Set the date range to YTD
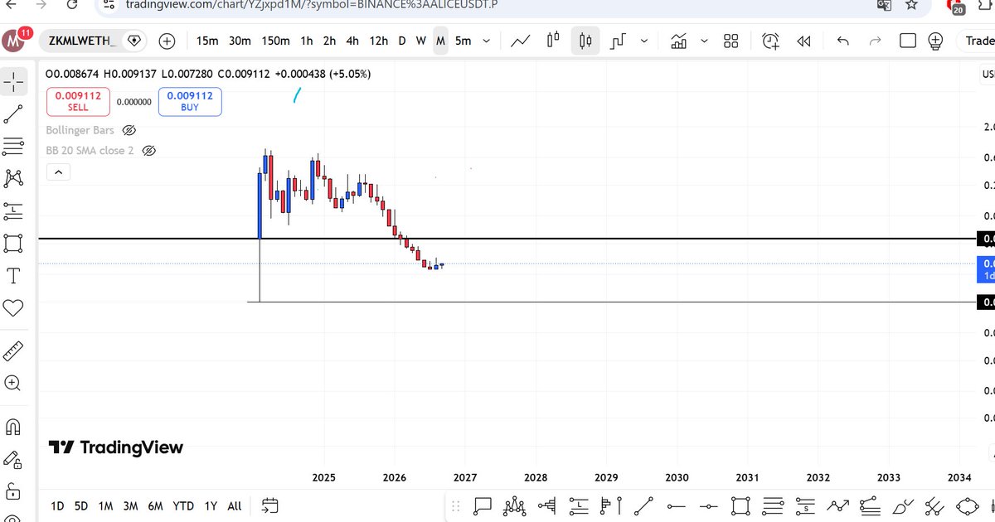This screenshot has height=522, width=995. [x=183, y=505]
